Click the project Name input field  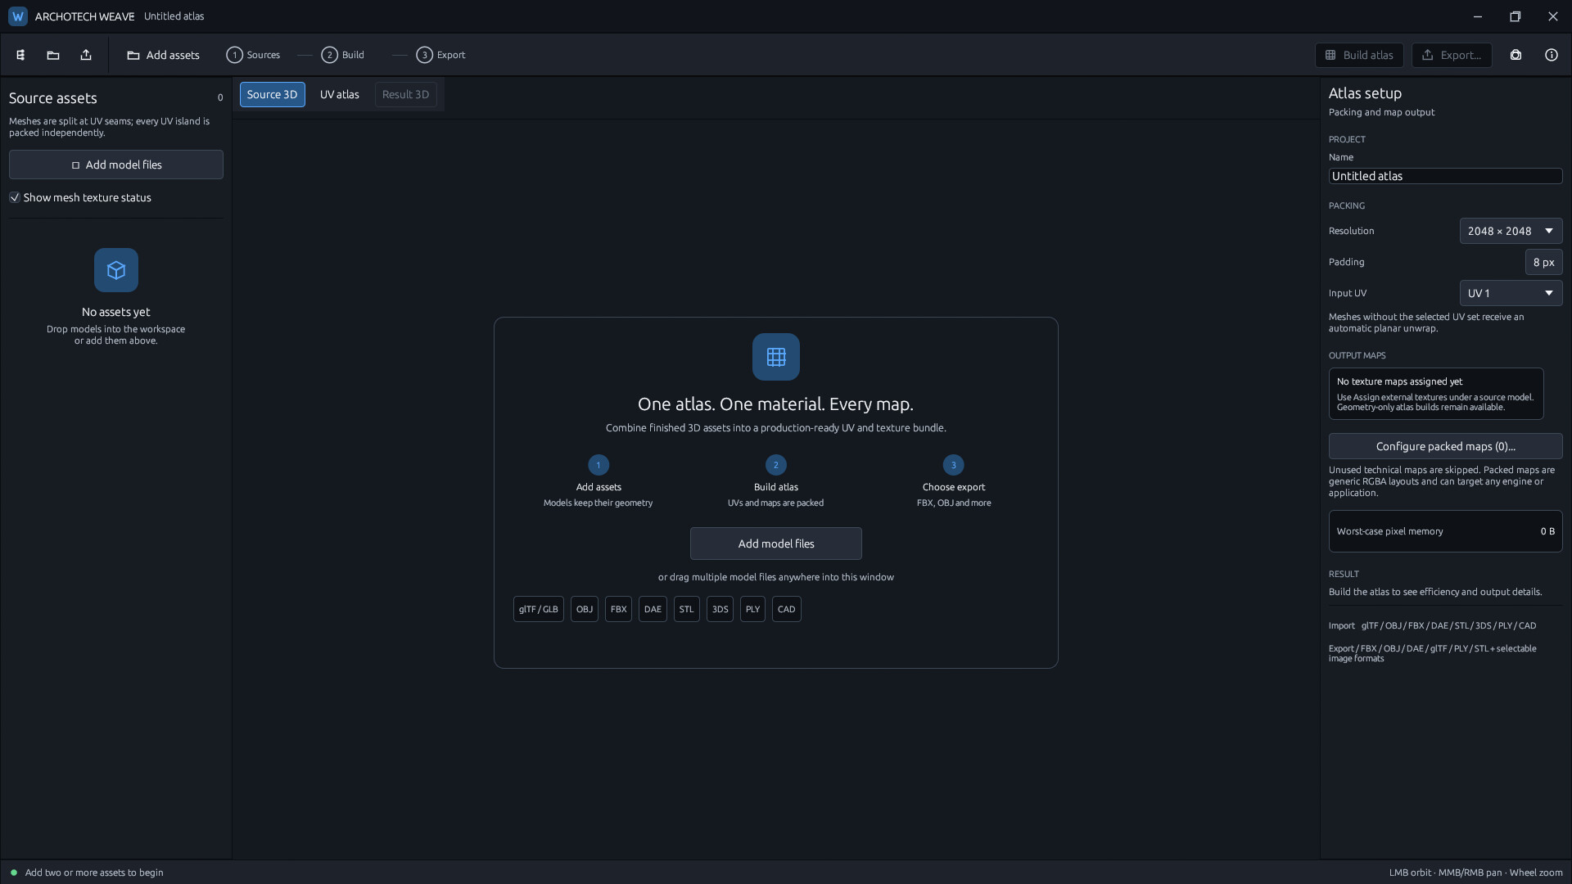coord(1445,176)
